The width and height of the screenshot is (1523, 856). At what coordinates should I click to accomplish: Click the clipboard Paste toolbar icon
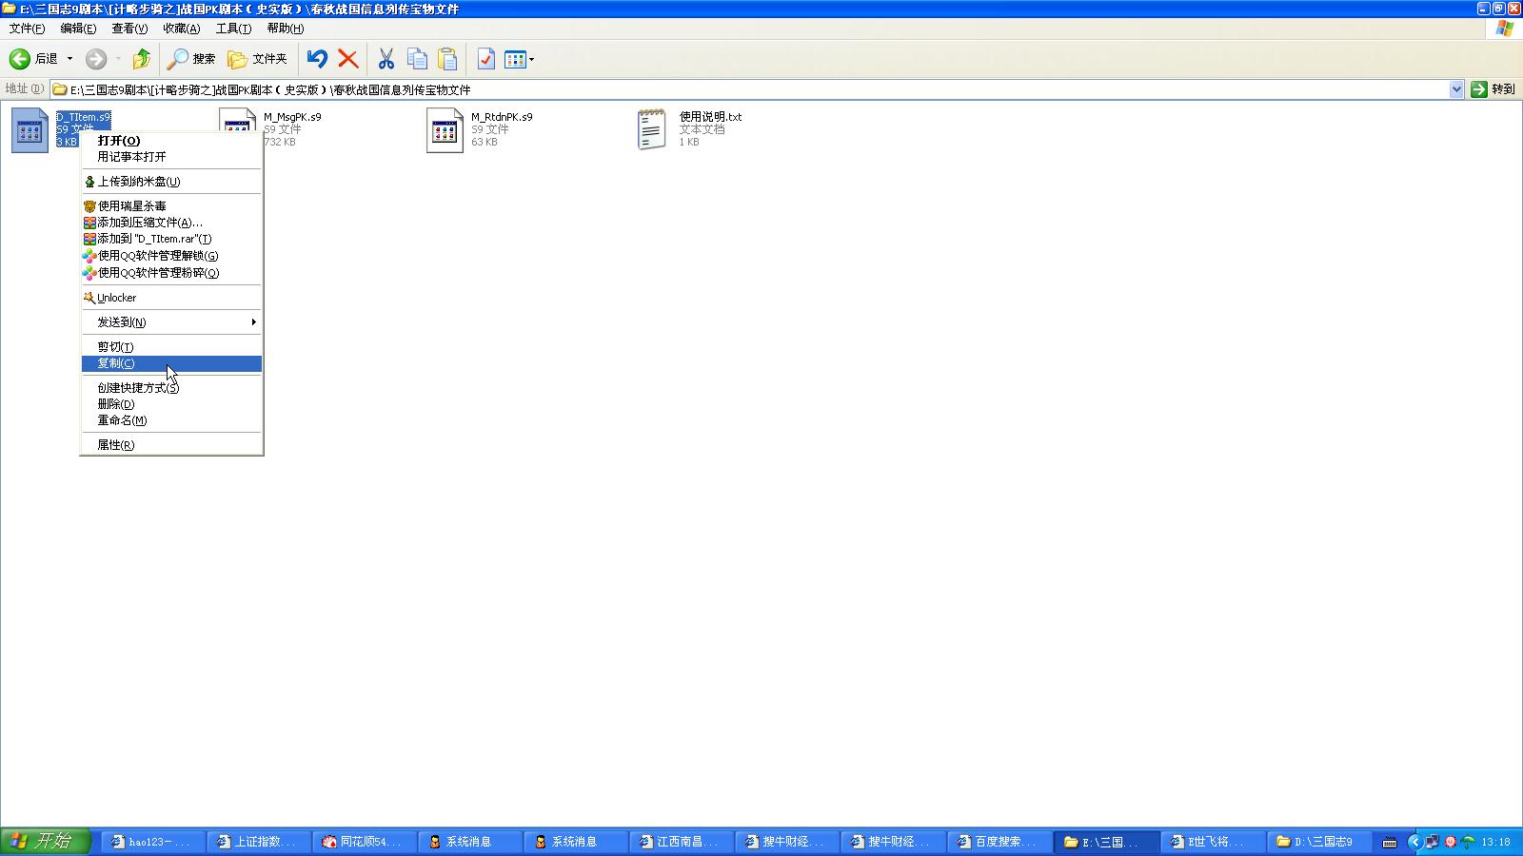[447, 59]
